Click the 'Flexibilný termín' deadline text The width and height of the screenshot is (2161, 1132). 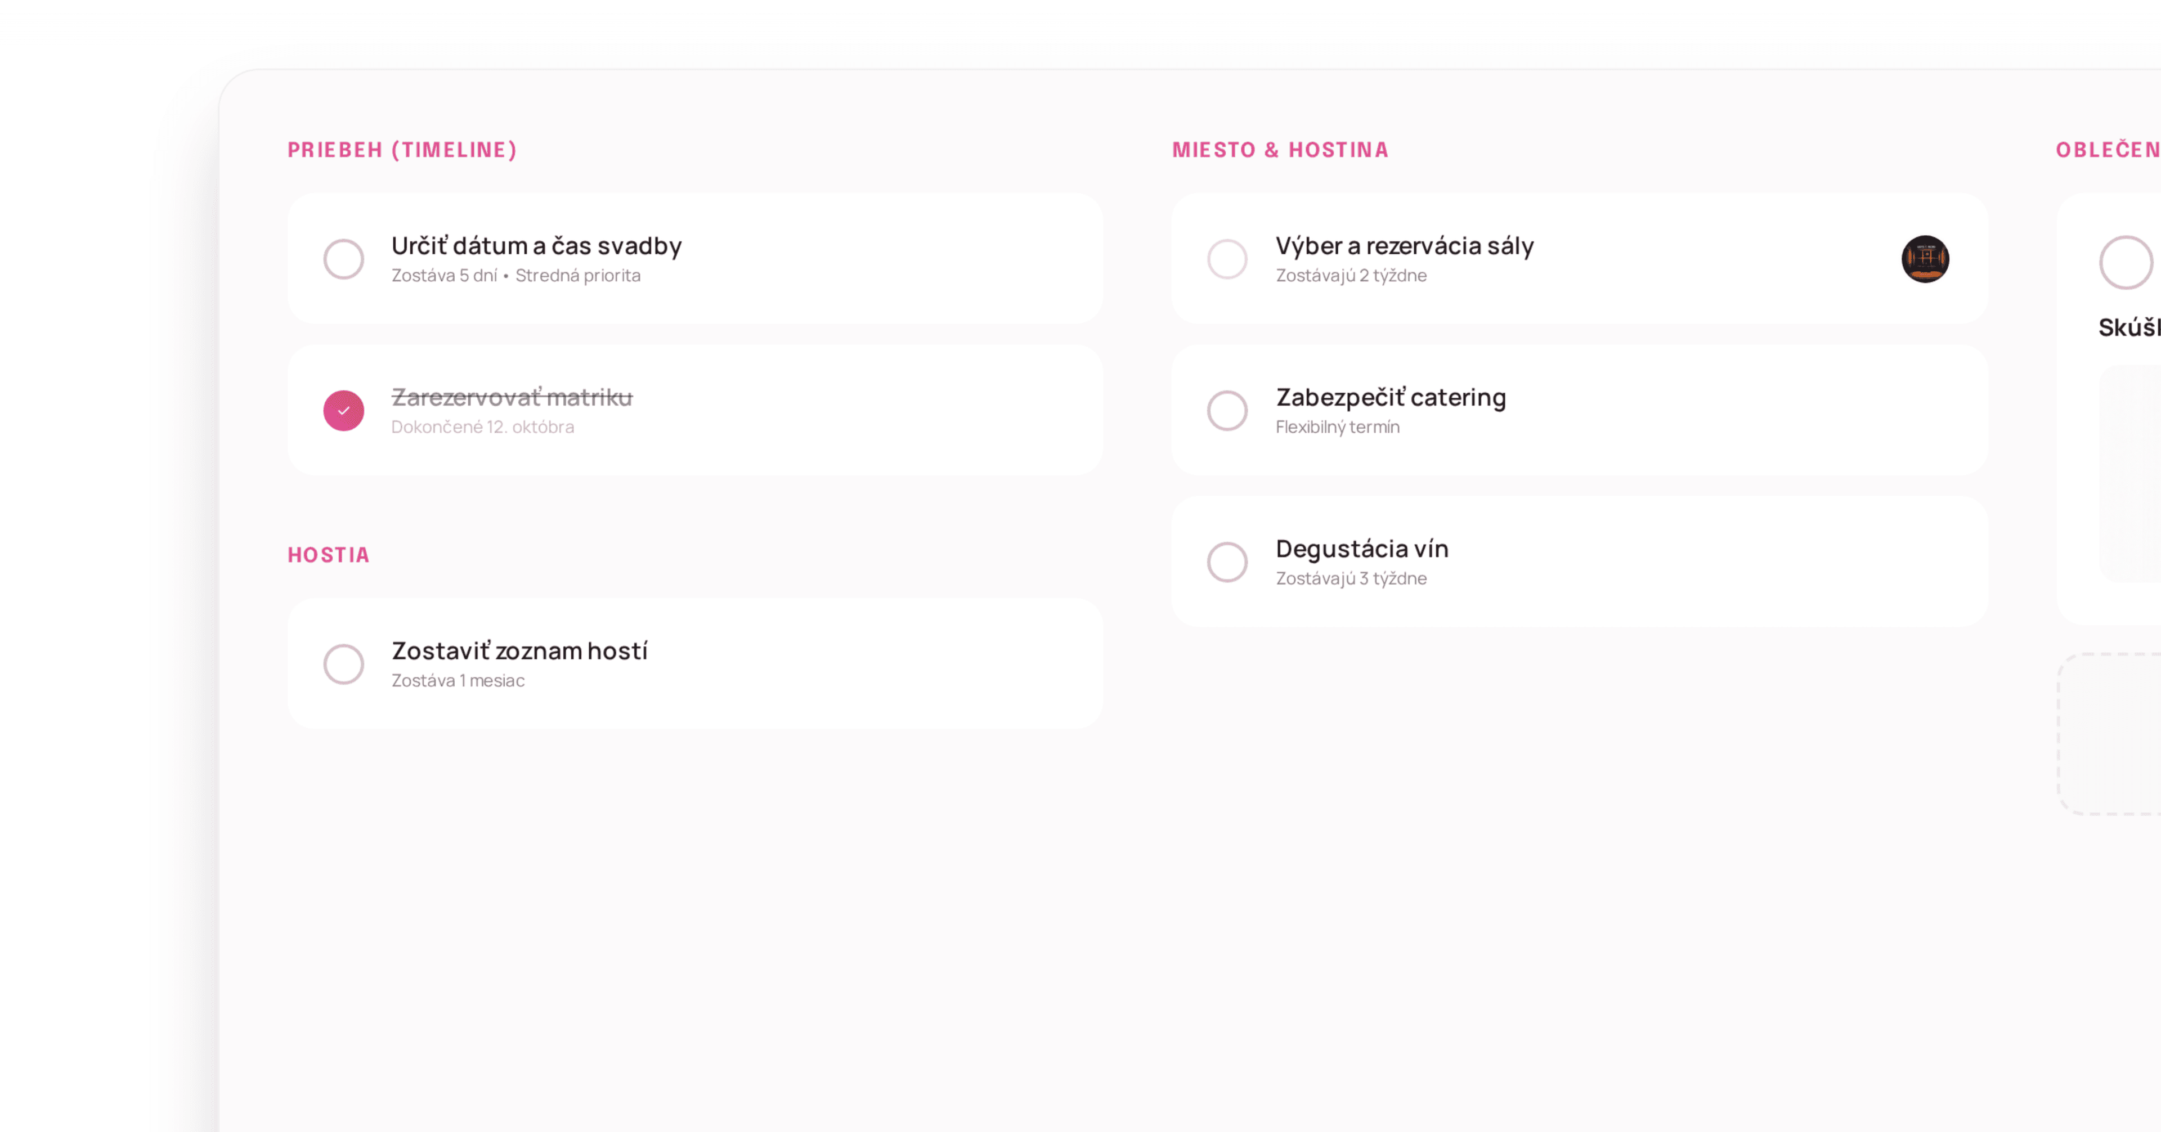pyautogui.click(x=1337, y=428)
